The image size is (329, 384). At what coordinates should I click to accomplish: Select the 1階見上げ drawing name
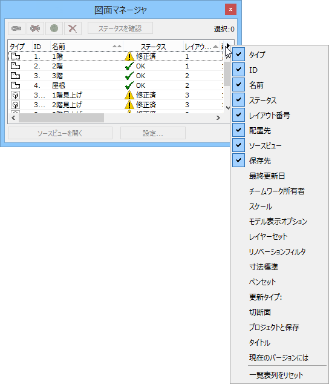click(x=67, y=95)
